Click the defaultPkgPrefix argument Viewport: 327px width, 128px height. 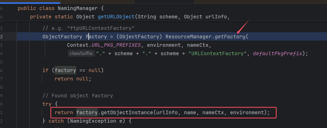point(278,53)
